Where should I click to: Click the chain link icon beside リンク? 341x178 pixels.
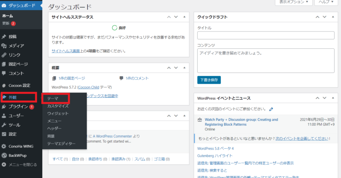click(x=4, y=55)
